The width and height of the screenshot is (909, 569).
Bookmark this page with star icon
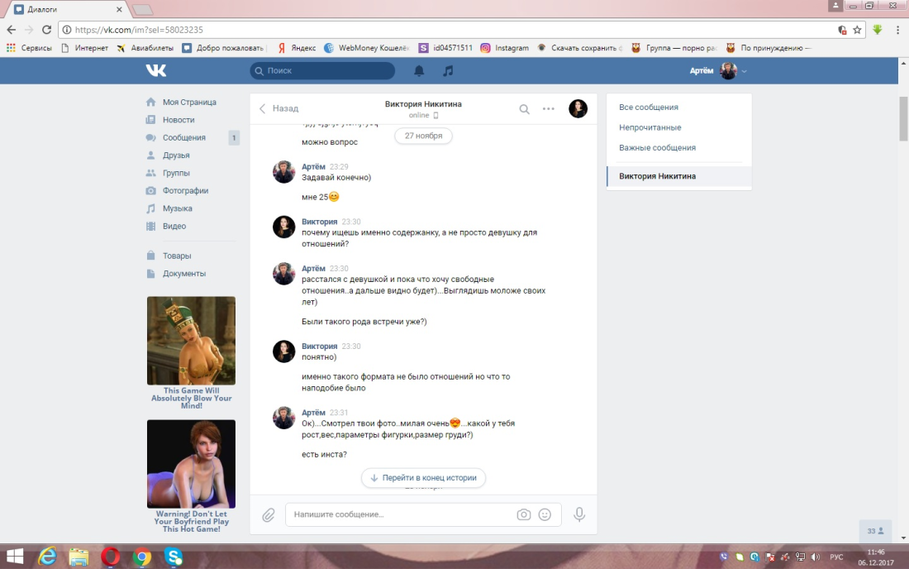pos(857,30)
